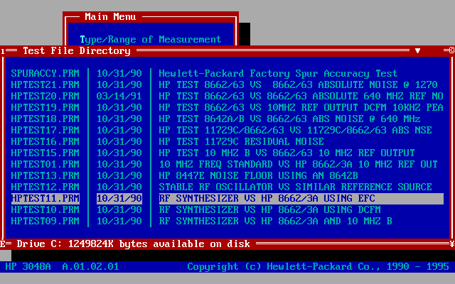Image resolution: width=455 pixels, height=284 pixels.
Task: Click description ending ABSOLUTE NOISE @ 1270
Action: 298,84
